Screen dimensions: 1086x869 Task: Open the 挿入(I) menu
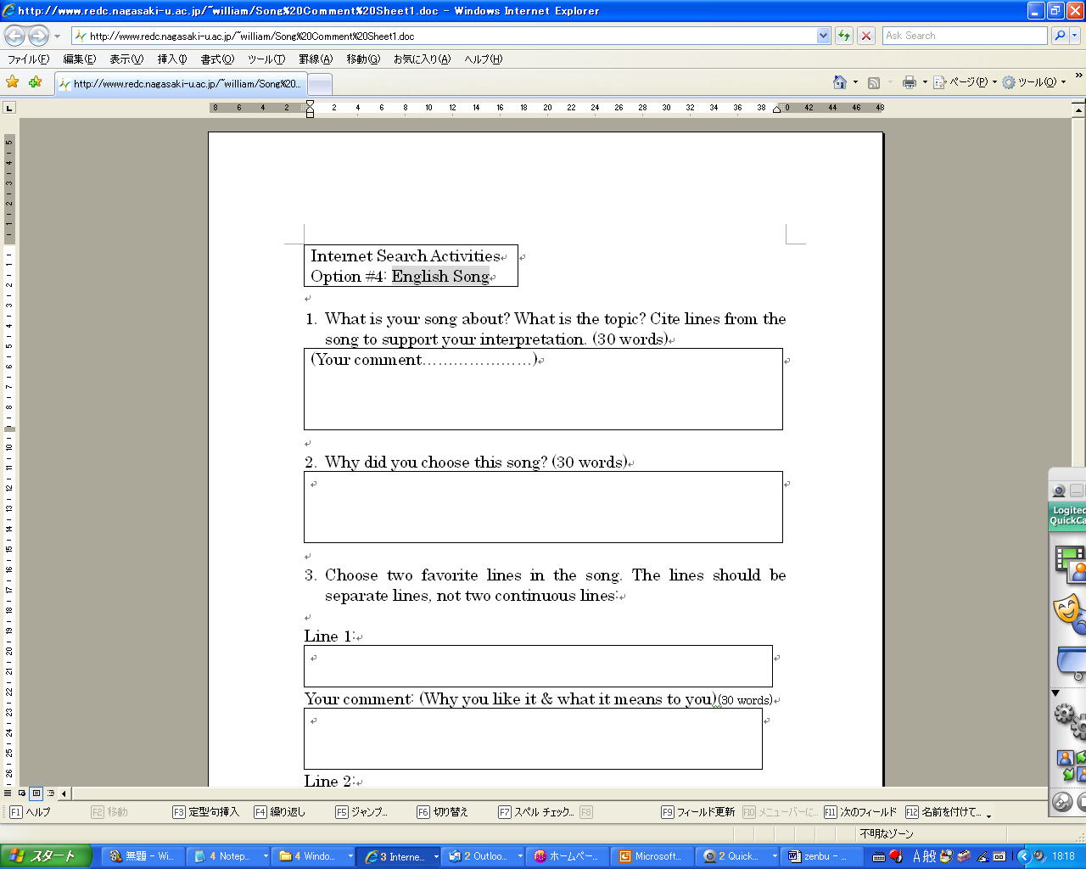click(x=171, y=59)
